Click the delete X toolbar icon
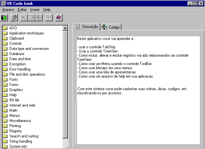Viewport: 205px width, 149px height. [x=24, y=18]
